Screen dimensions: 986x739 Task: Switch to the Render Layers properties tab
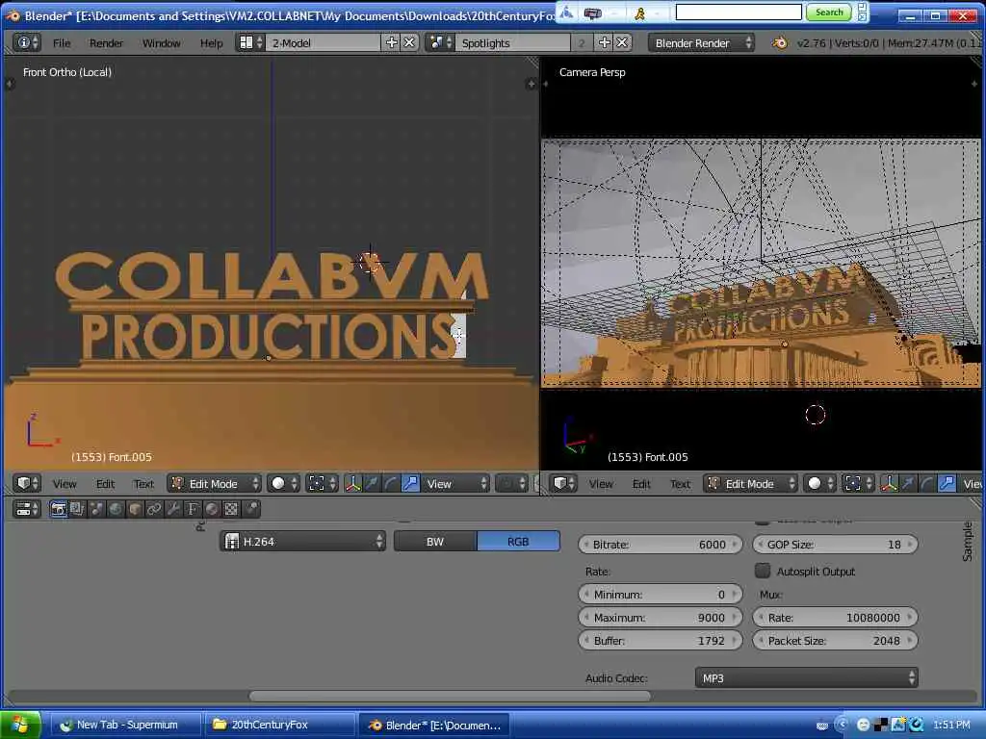pyautogui.click(x=77, y=509)
